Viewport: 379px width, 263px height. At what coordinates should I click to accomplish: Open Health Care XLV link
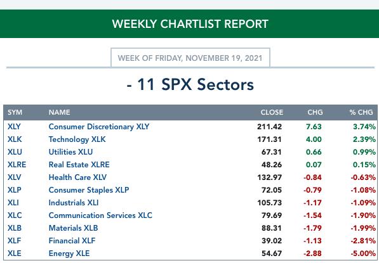[x=77, y=177]
